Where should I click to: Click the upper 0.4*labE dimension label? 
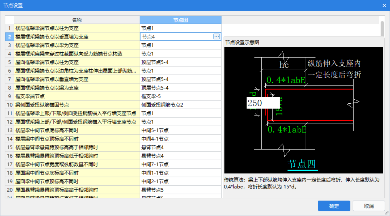[x=286, y=80]
